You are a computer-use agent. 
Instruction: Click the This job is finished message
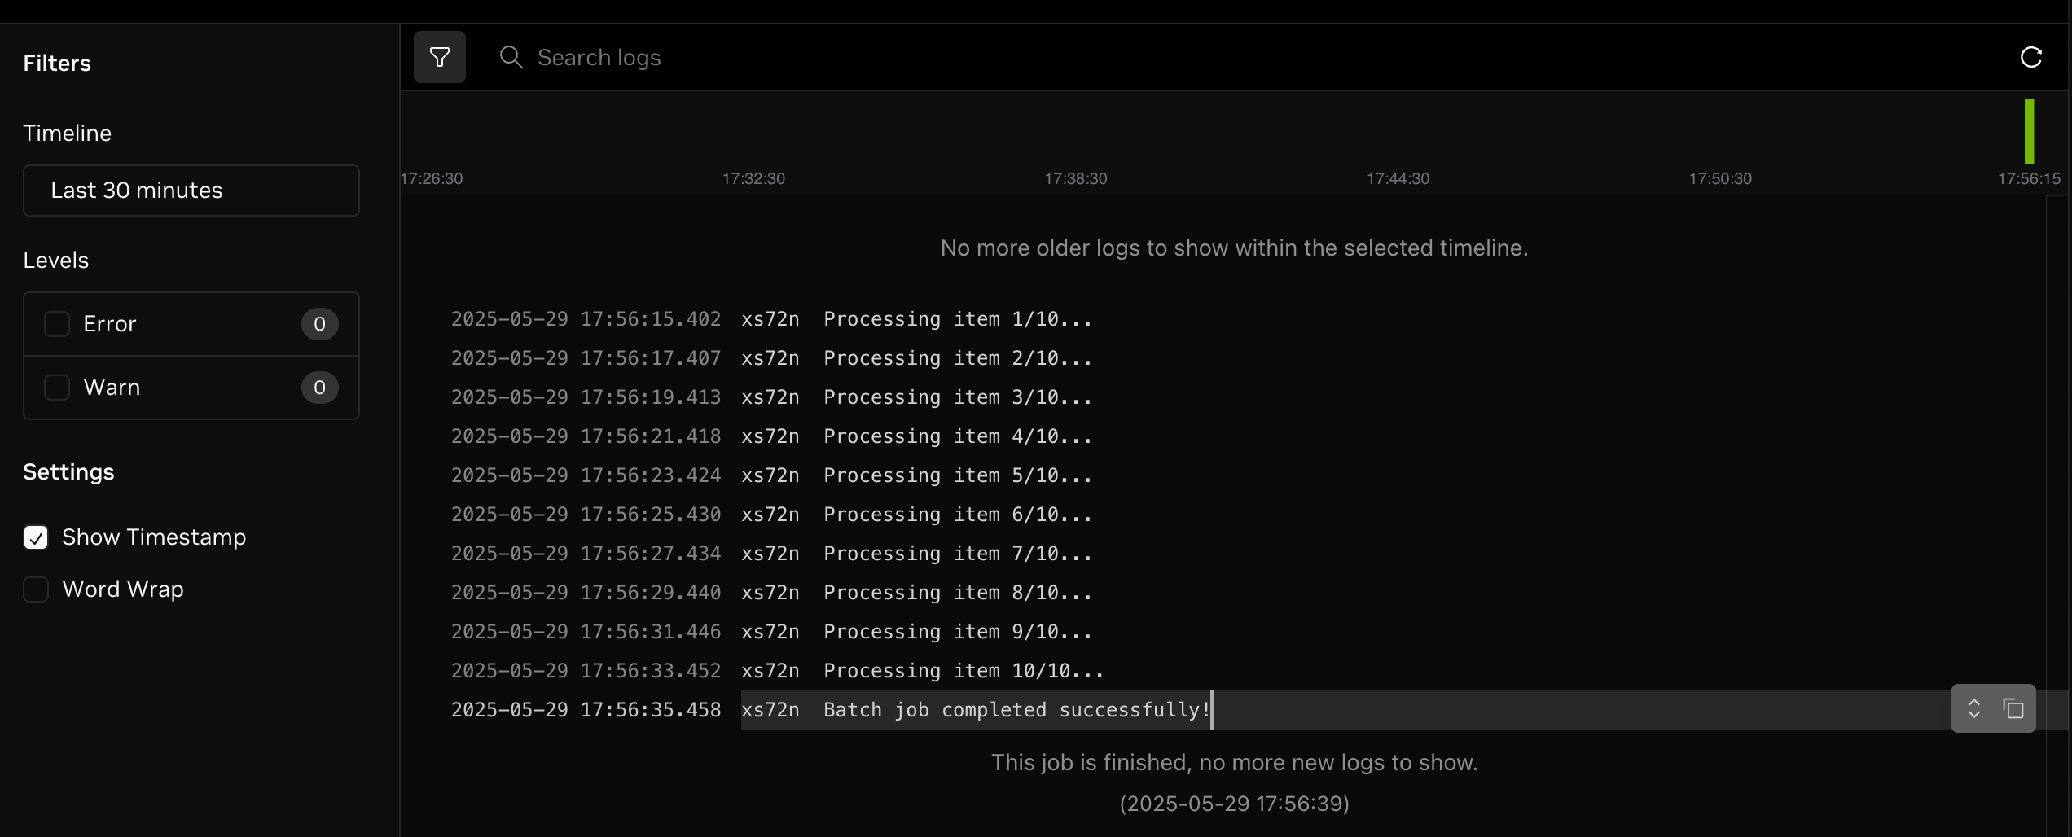click(1234, 762)
